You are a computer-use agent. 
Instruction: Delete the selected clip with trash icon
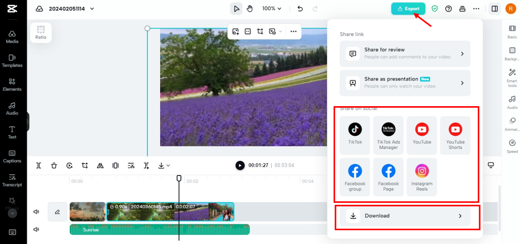click(54, 166)
